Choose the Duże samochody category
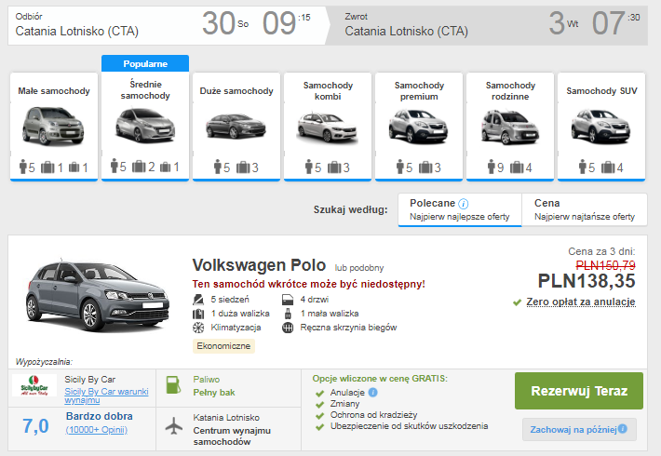Viewport: 661px width, 456px height. 236,127
